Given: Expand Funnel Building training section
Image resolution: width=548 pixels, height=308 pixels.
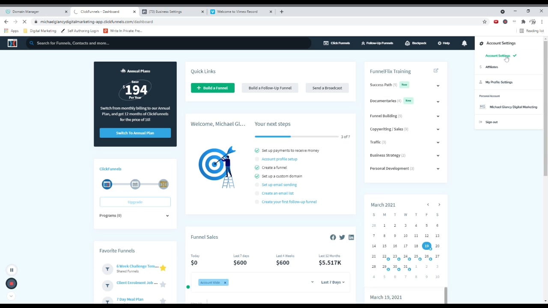Looking at the screenshot, I should [438, 116].
